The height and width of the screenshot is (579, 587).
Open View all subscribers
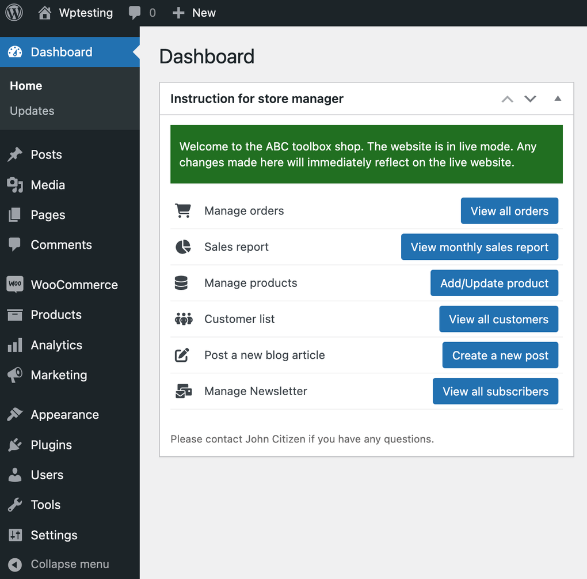tap(495, 391)
